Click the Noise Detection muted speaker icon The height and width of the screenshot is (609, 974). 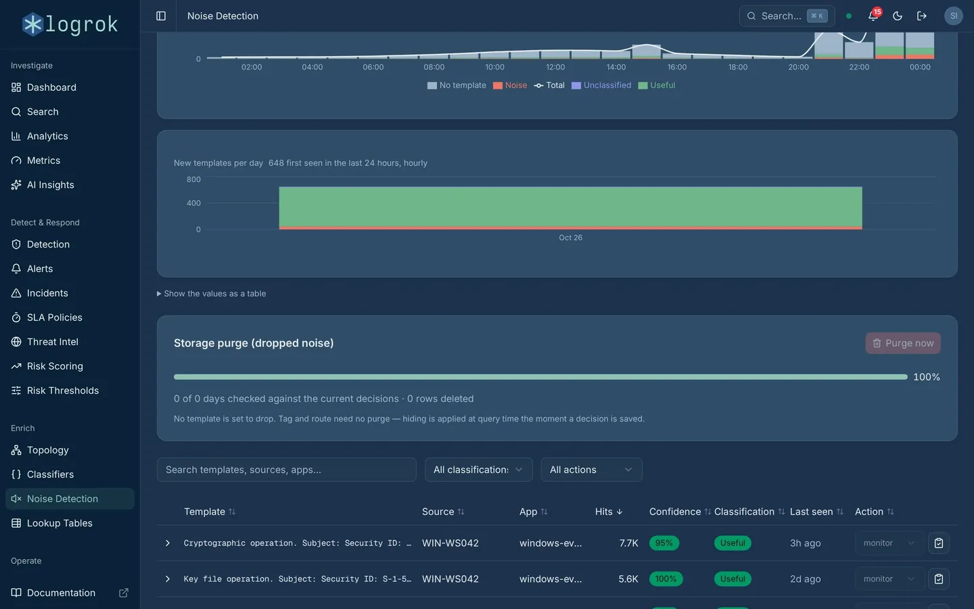point(16,499)
